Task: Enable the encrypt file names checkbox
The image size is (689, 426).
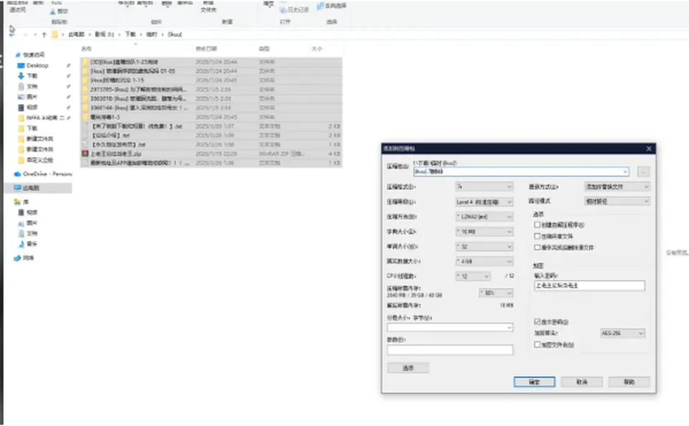Action: 537,345
